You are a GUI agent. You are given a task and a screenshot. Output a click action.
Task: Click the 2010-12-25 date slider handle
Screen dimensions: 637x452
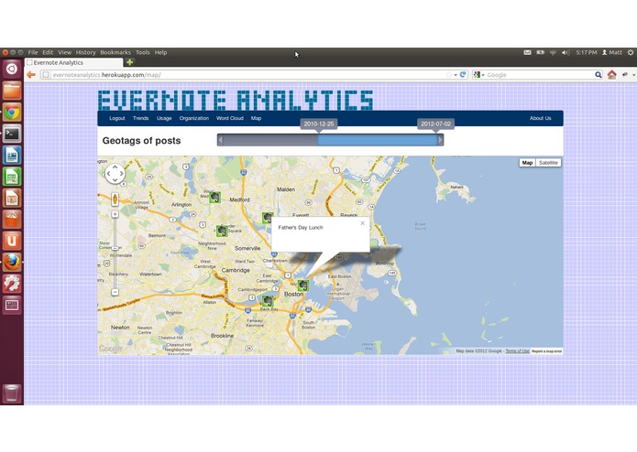319,124
